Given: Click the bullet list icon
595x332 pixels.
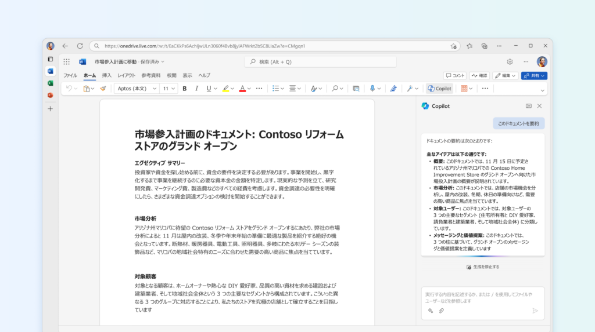Looking at the screenshot, I should click(275, 89).
